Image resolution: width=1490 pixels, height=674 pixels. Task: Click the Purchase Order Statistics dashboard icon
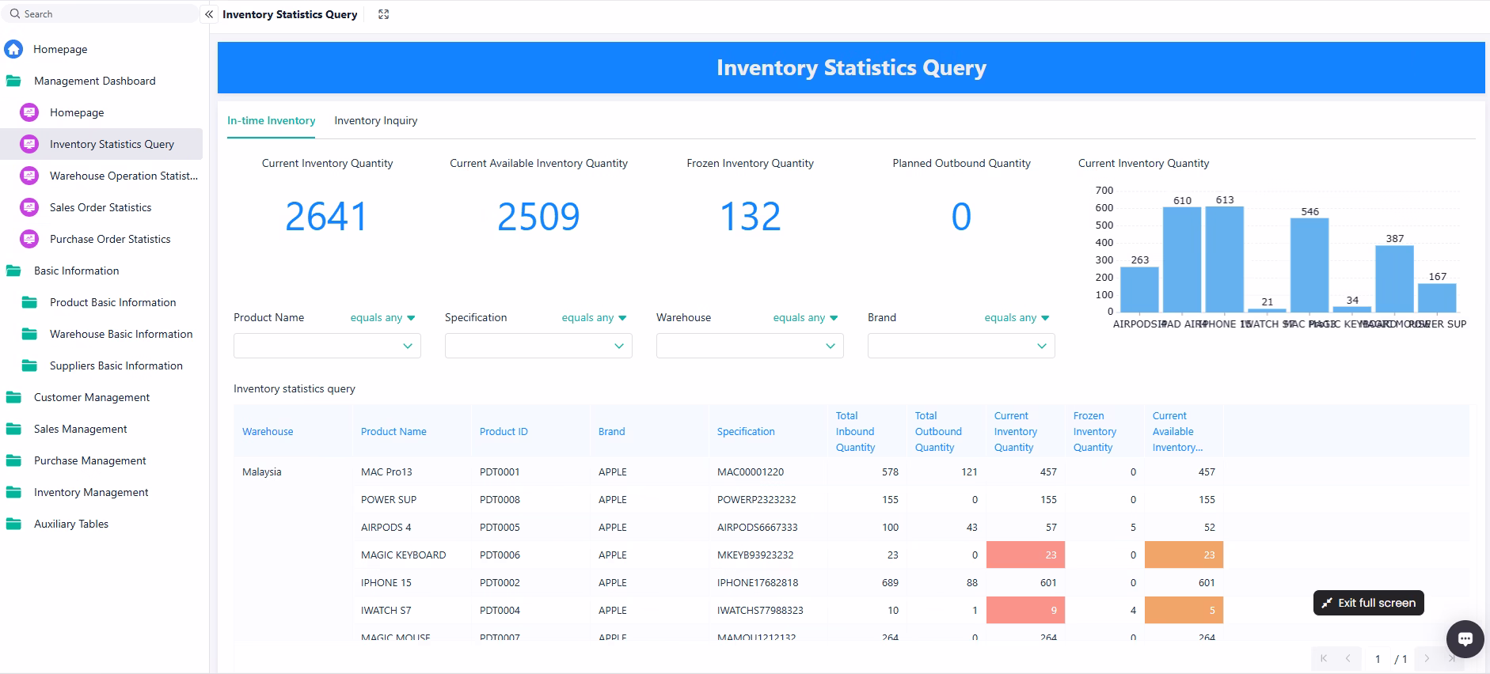pyautogui.click(x=29, y=239)
